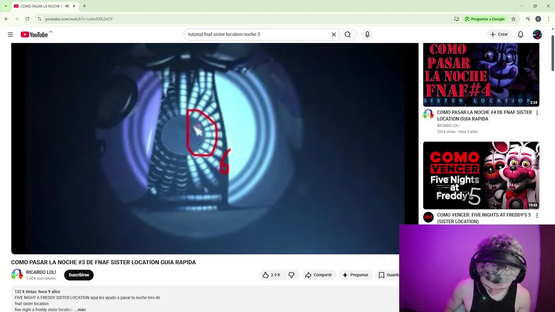This screenshot has height=312, width=555.
Task: Share the video with Compartir
Action: tap(318, 275)
